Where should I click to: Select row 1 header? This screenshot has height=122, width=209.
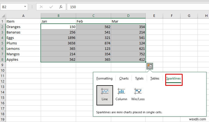(3, 22)
